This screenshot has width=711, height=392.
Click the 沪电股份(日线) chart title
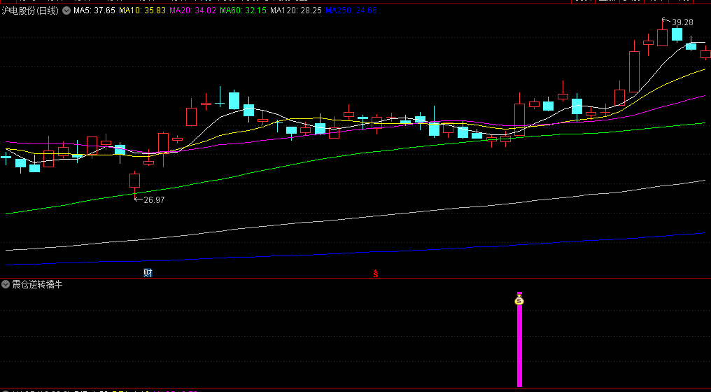(x=30, y=10)
